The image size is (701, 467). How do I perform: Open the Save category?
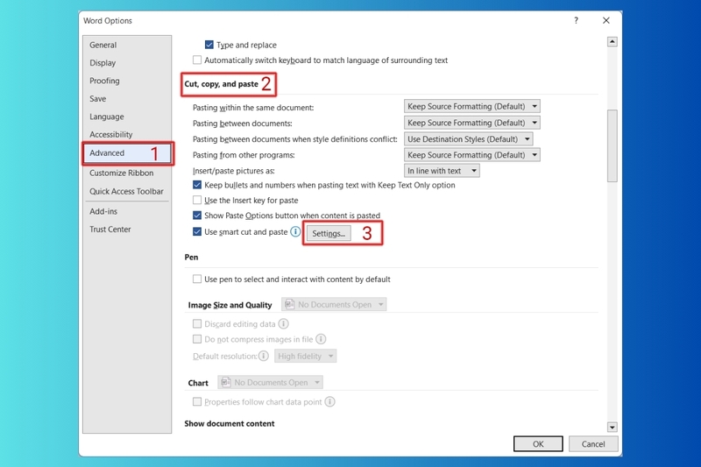coord(127,98)
